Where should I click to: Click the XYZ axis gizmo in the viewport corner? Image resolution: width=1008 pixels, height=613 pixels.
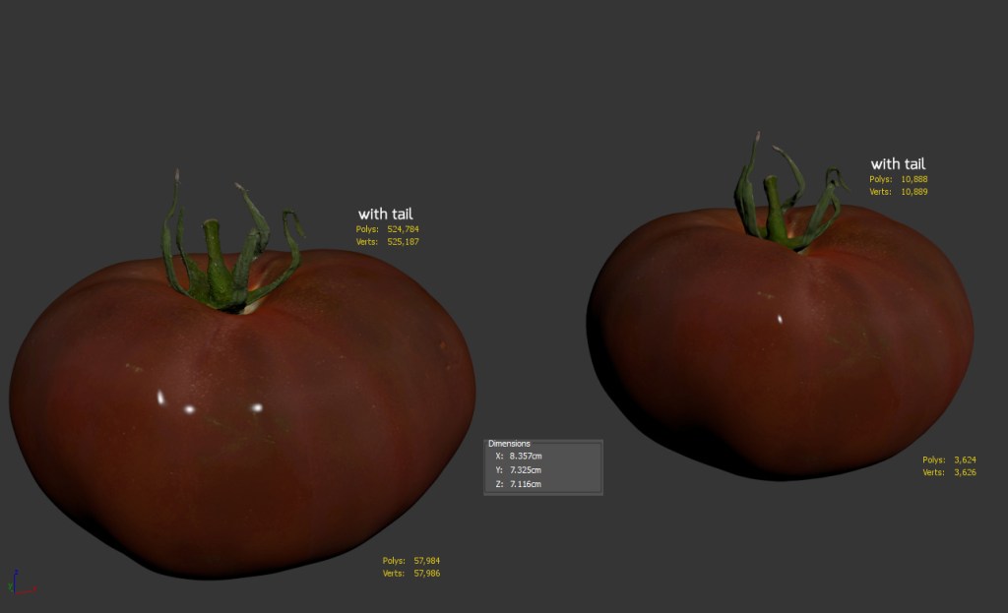click(18, 584)
